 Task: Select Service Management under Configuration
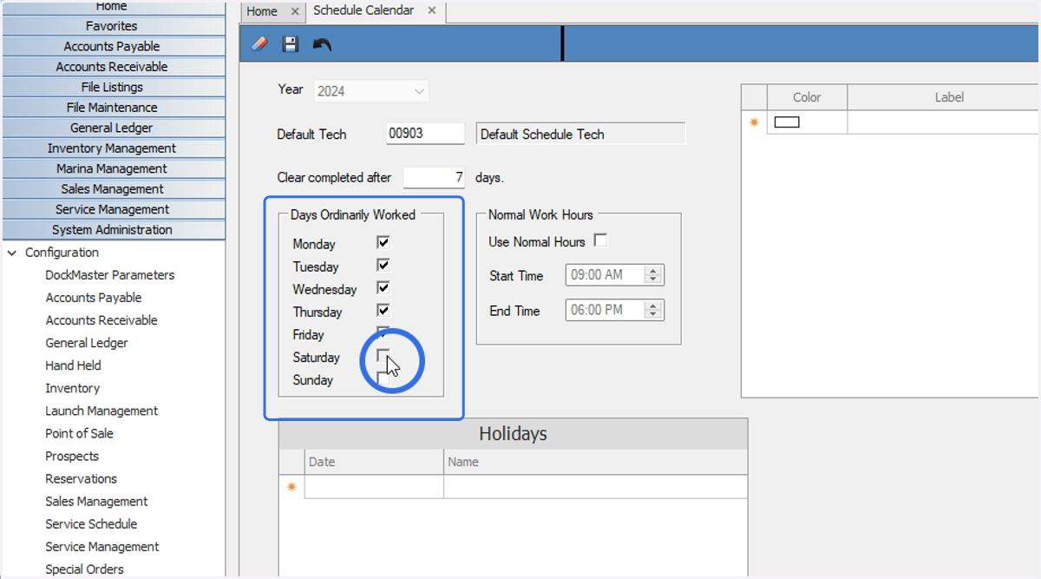click(x=102, y=546)
